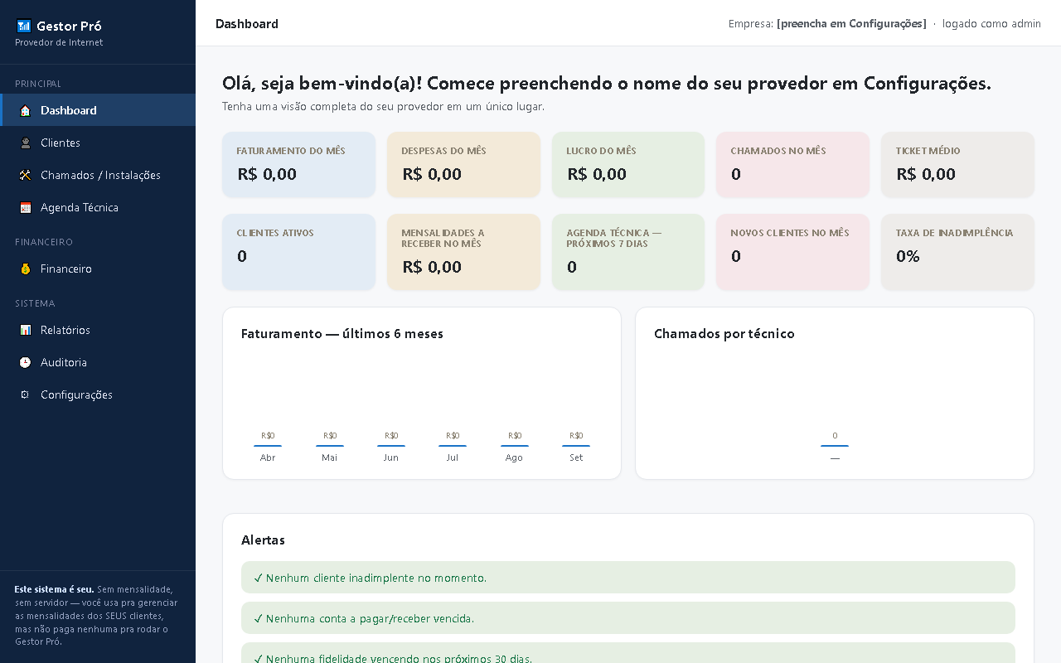Click the Taxa de Inadimplência card
Image resolution: width=1061 pixels, height=663 pixels.
[x=957, y=252]
